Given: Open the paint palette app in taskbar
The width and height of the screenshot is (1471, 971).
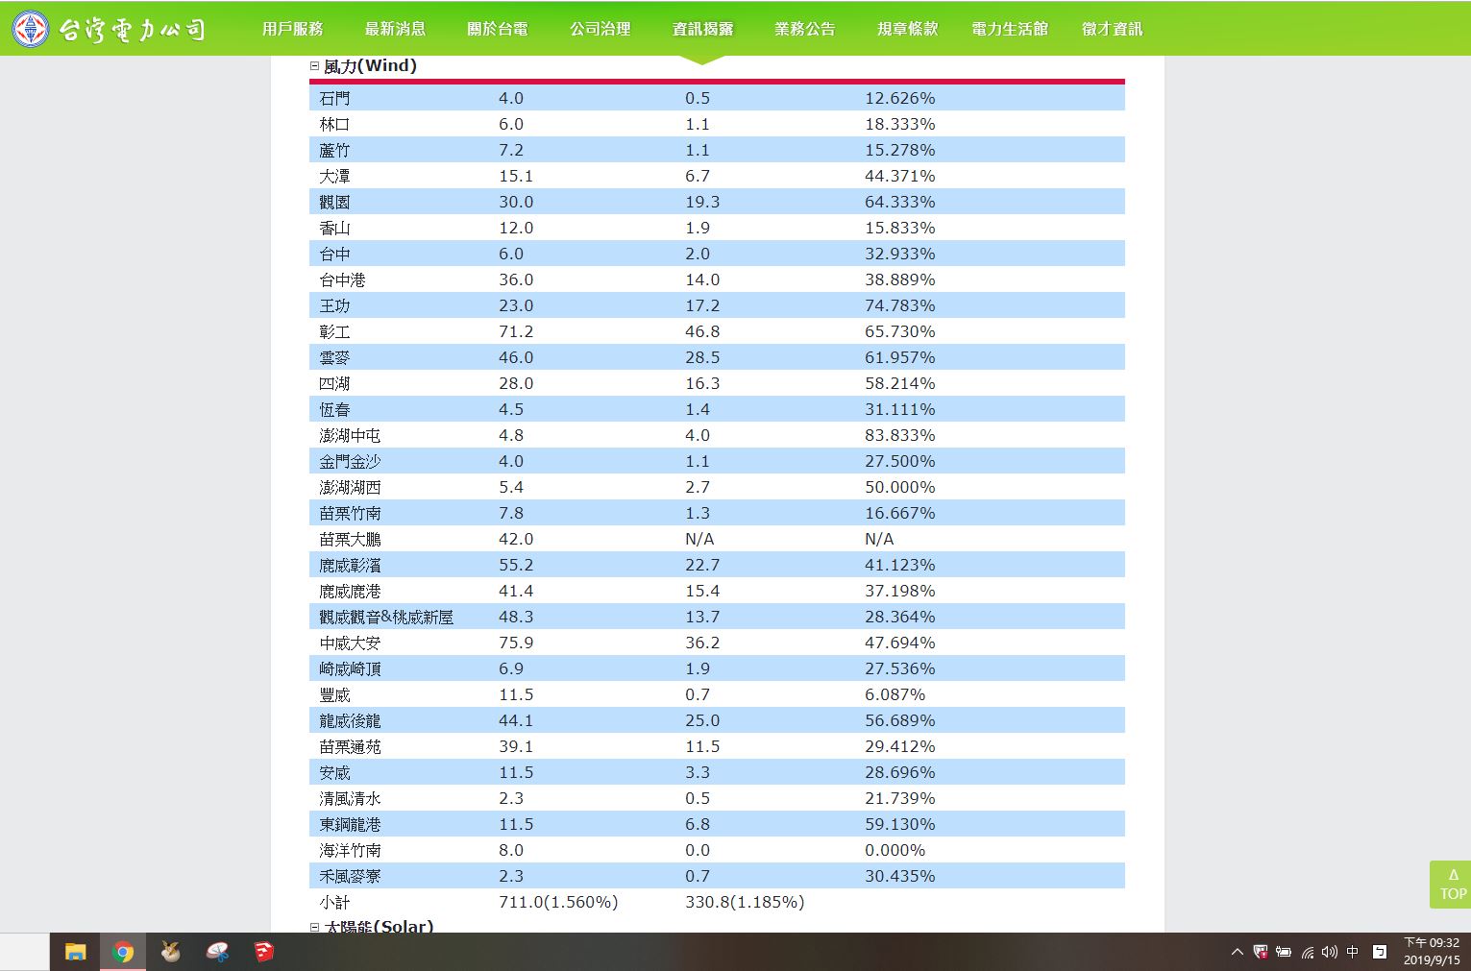Looking at the screenshot, I should (217, 952).
